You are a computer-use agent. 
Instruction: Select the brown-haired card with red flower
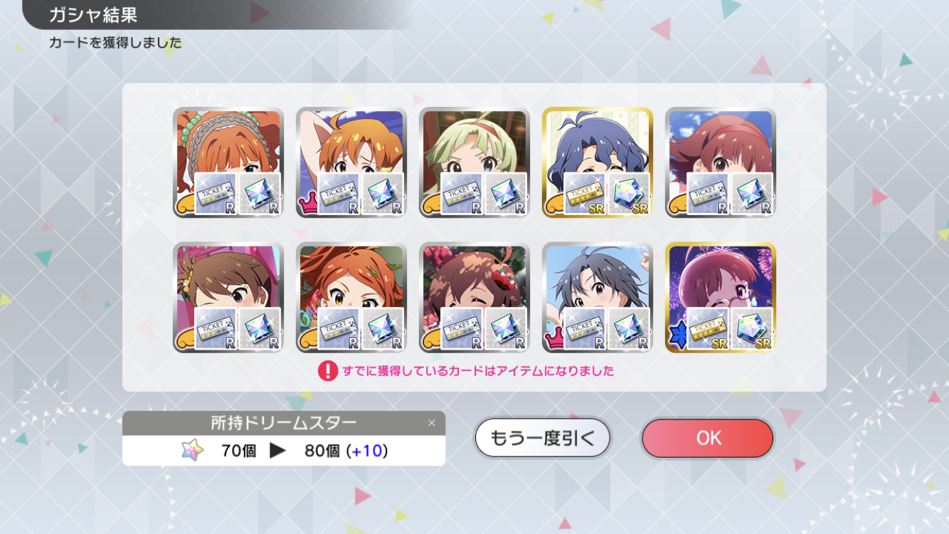tap(474, 298)
